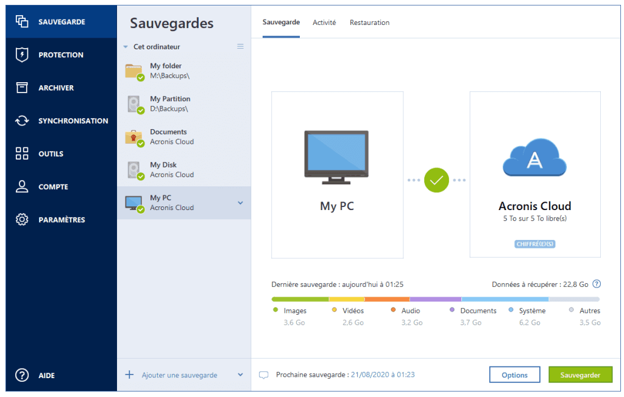Open dropdown arrow next to Ajouter une sauvegarde
The width and height of the screenshot is (624, 397).
point(240,375)
